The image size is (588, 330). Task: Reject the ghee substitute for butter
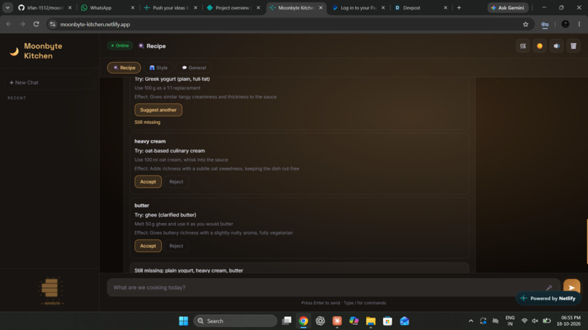[x=177, y=246]
